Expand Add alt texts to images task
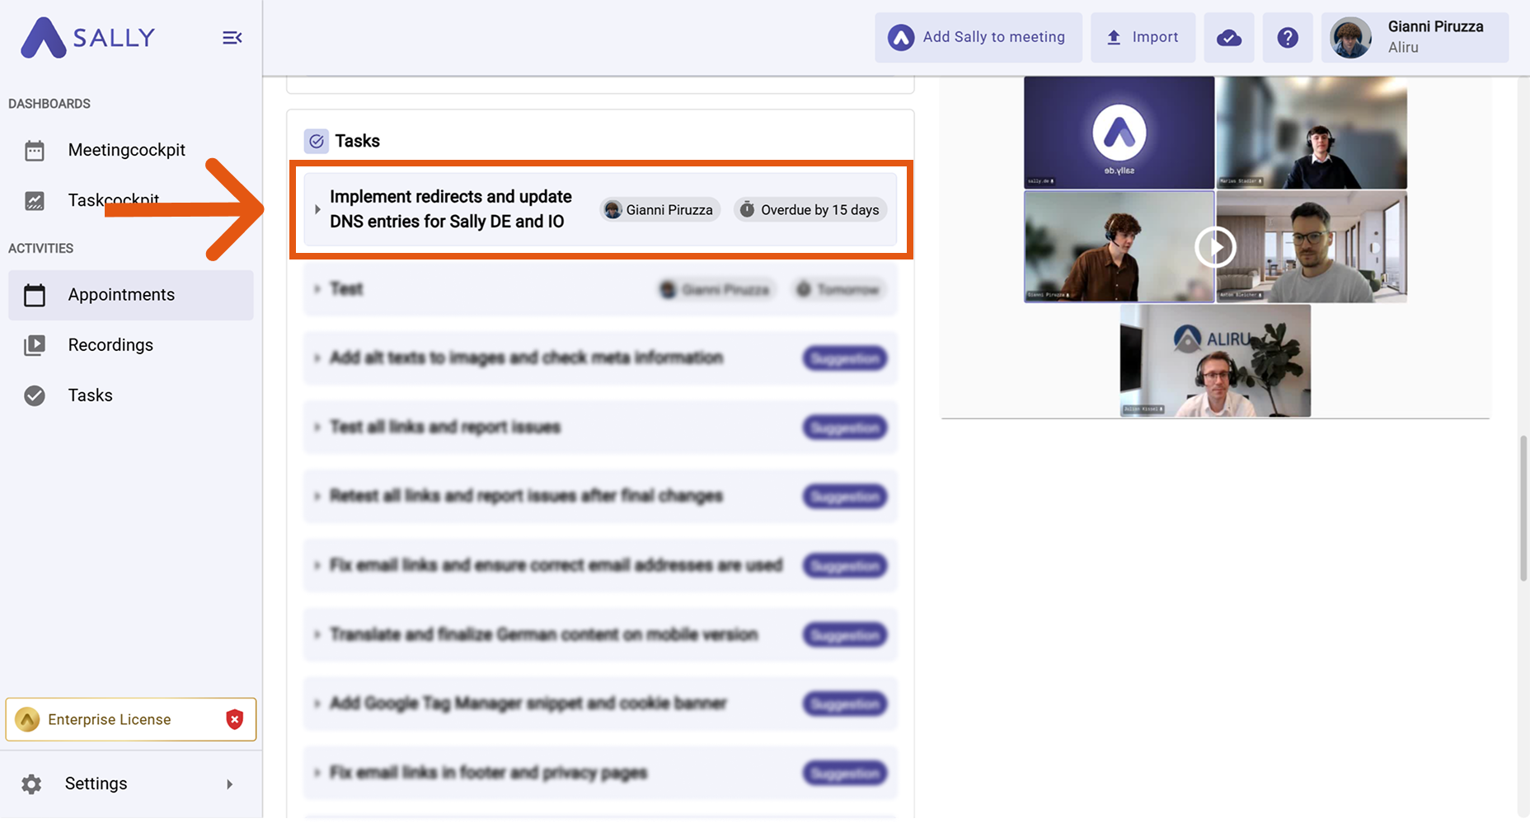The width and height of the screenshot is (1530, 823). click(317, 358)
